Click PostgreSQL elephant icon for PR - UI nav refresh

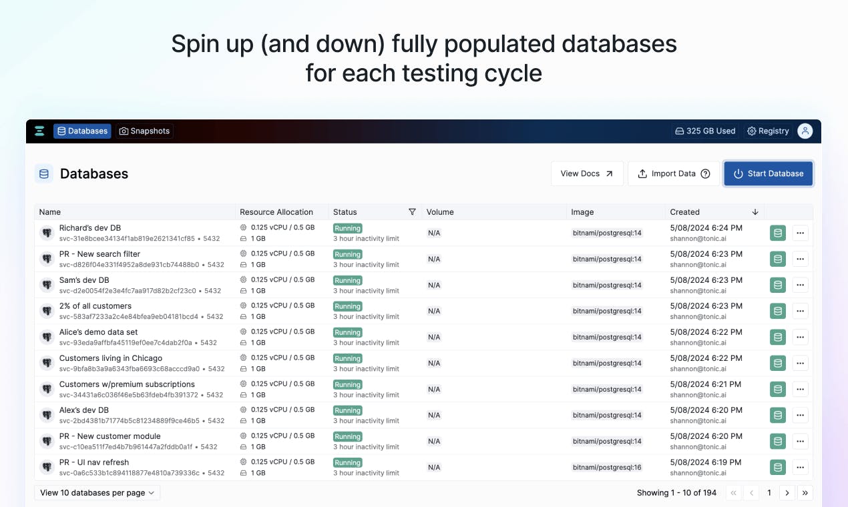coord(47,467)
